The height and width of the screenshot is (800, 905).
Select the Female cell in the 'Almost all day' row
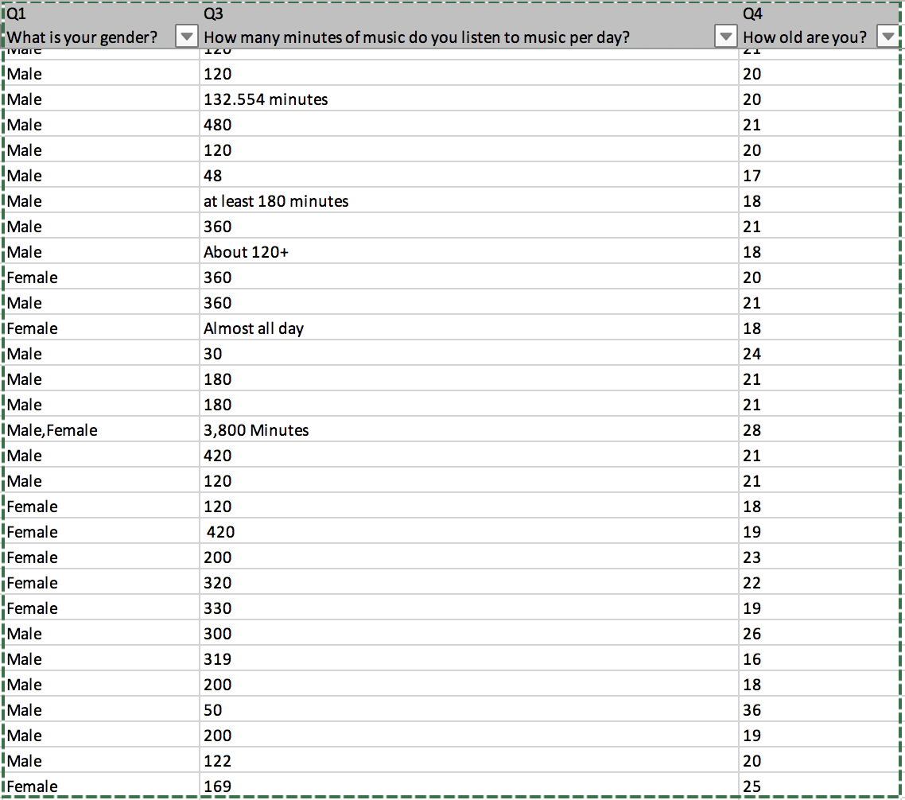[x=102, y=328]
